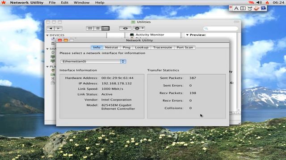This screenshot has height=160, width=286.
Task: Collapse the SHARED section in sidebar
Action: tap(47, 49)
